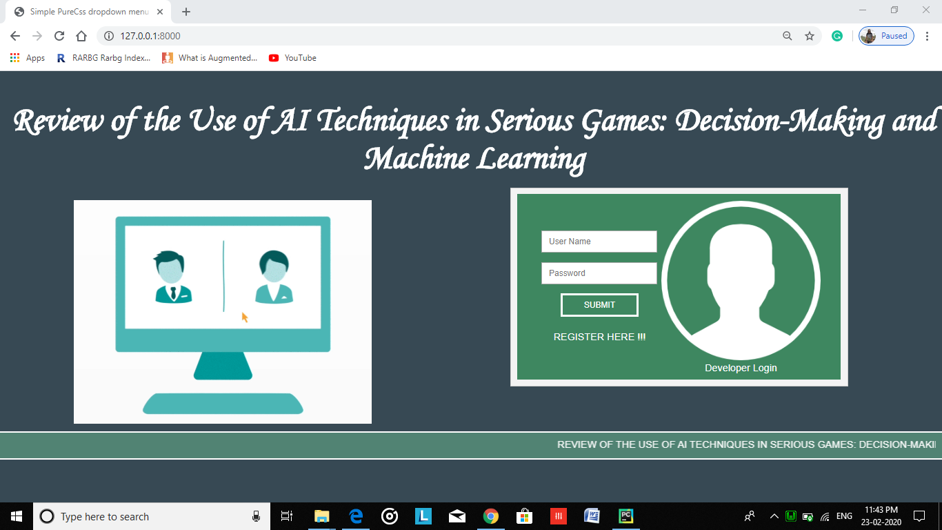The width and height of the screenshot is (942, 530).
Task: Click the zoom magnifier icon in address bar
Action: [x=787, y=36]
